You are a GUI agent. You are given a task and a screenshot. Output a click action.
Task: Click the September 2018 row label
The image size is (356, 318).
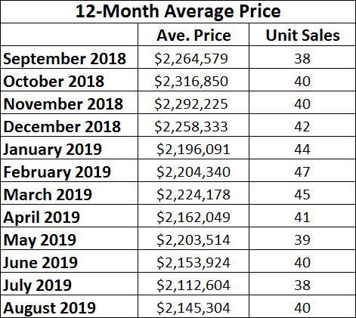click(64, 59)
